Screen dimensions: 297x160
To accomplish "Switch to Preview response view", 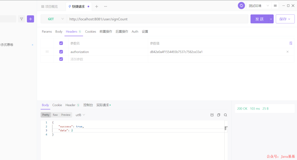I will tap(66, 115).
